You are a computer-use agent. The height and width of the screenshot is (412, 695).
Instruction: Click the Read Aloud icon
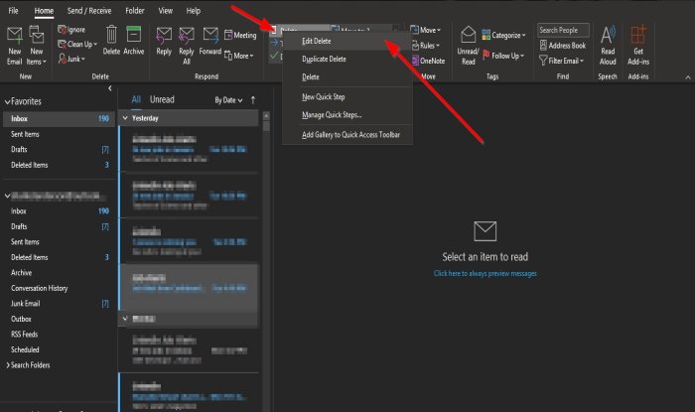(x=608, y=38)
